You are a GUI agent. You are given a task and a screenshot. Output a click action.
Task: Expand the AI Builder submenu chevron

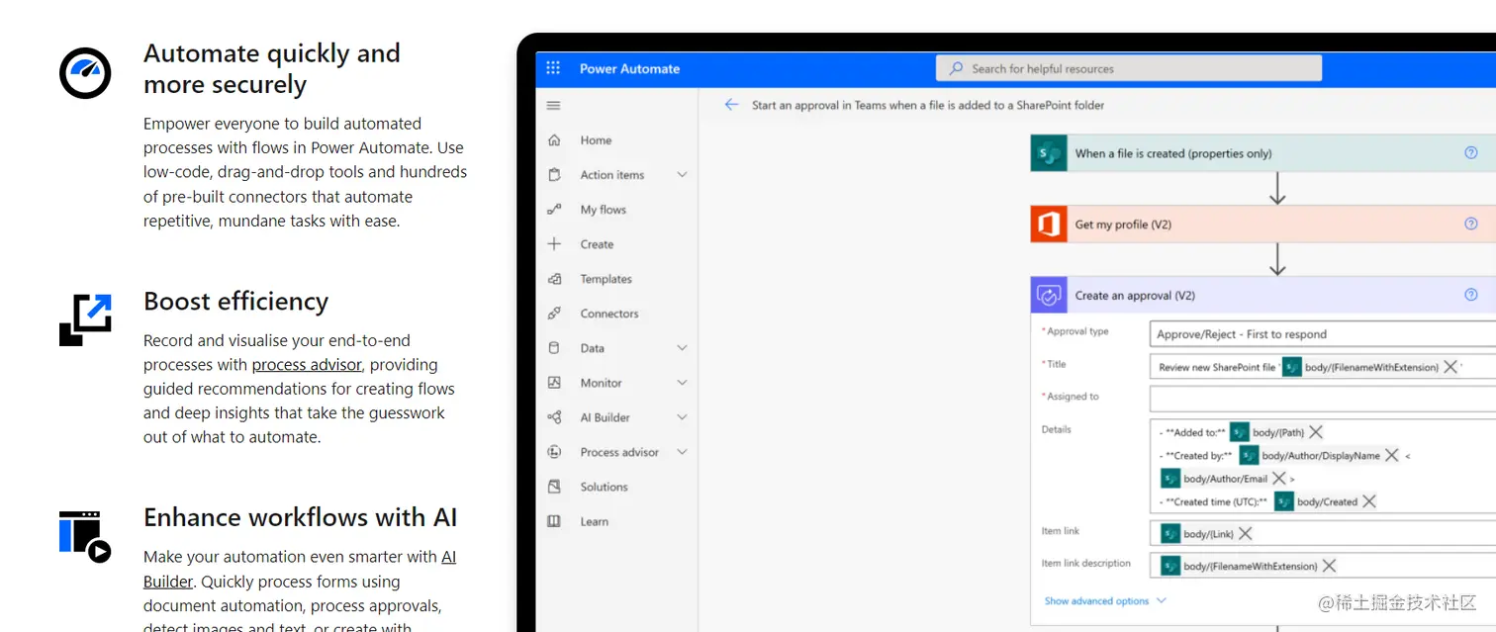682,417
